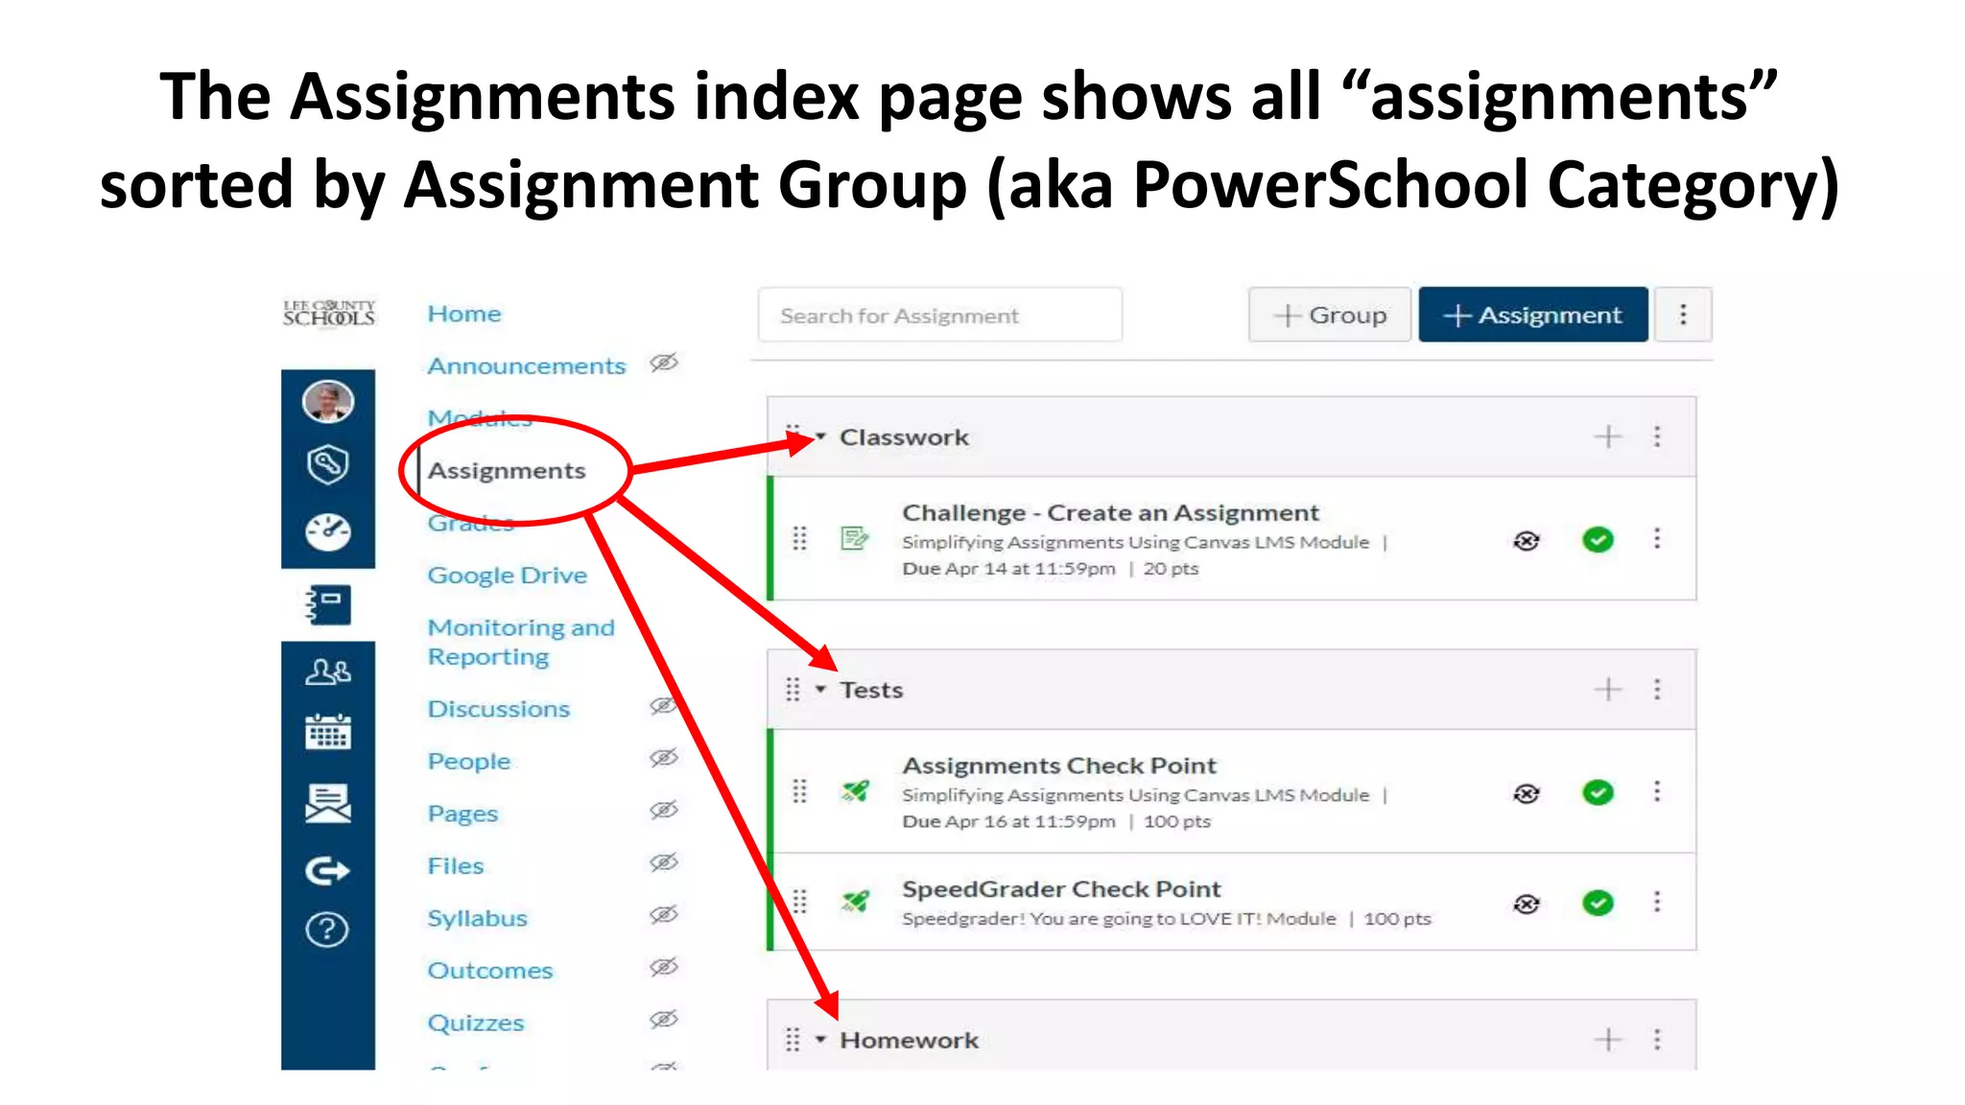Click the Admin shield icon
Screen dimensions: 1965x1105
[x=327, y=465]
